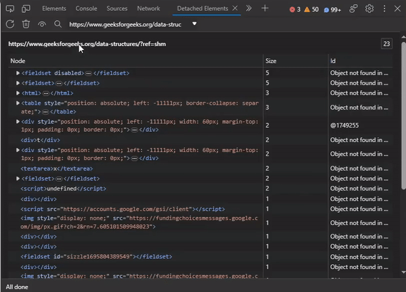Switch to the Network tab

pos(148,9)
